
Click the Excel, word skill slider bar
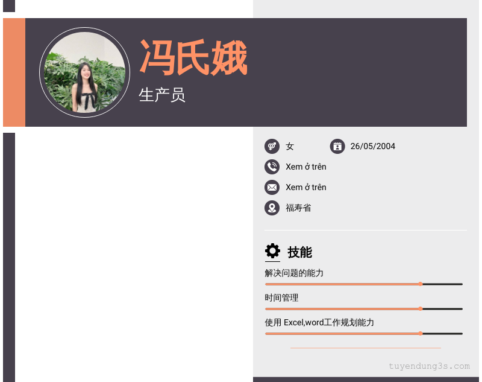click(363, 333)
